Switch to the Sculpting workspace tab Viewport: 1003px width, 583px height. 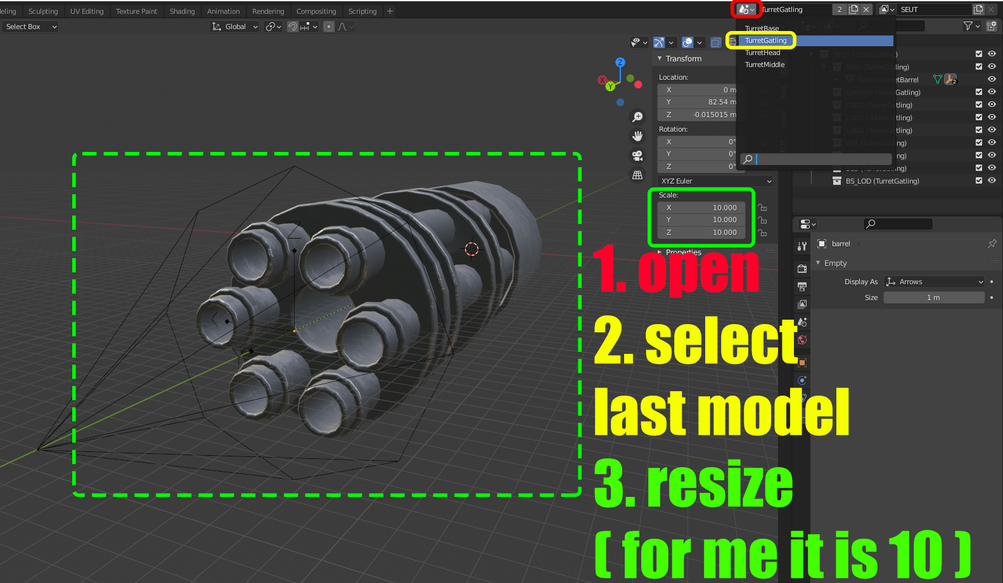[x=43, y=11]
